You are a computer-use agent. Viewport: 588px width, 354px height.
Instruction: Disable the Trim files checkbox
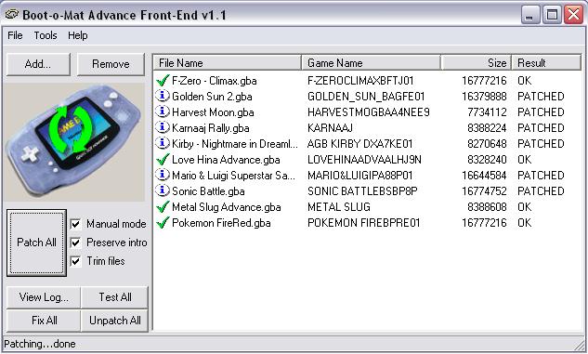75,261
